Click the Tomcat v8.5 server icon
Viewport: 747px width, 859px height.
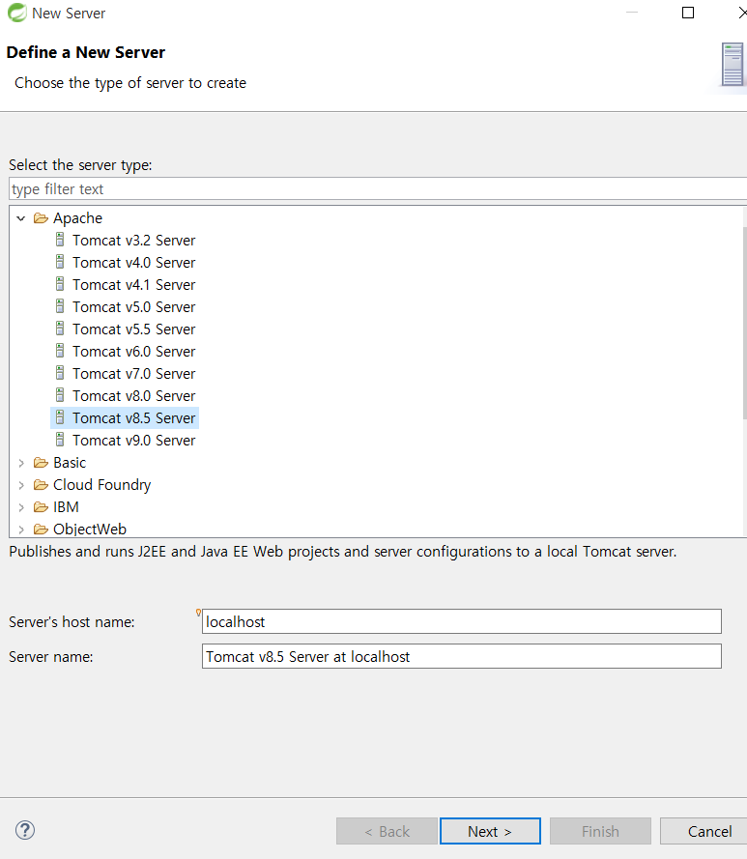[60, 417]
